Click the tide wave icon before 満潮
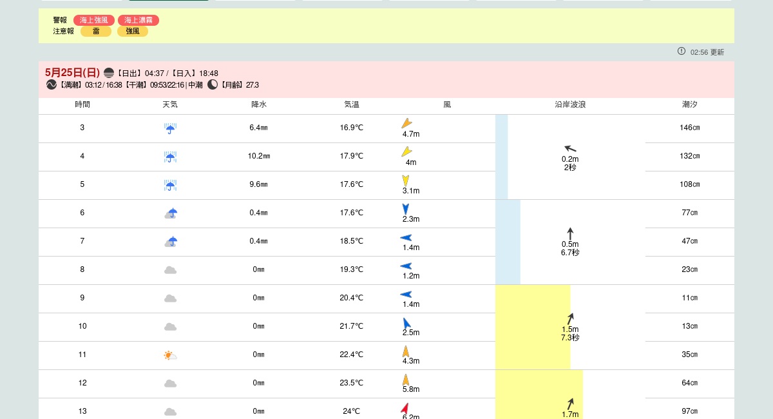This screenshot has height=419, width=773. click(x=52, y=84)
